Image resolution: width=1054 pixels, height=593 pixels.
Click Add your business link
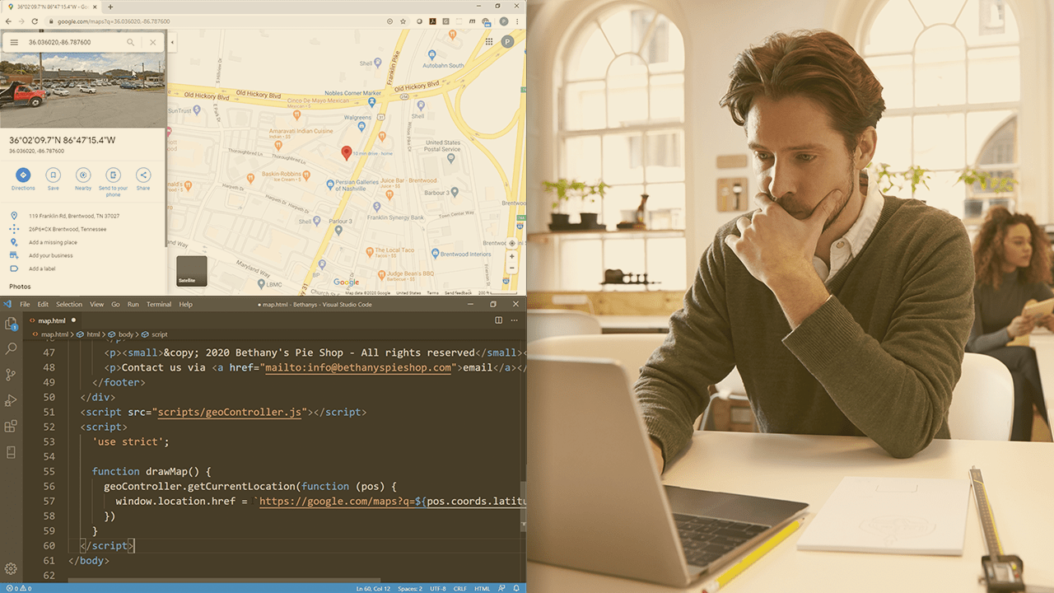click(51, 255)
